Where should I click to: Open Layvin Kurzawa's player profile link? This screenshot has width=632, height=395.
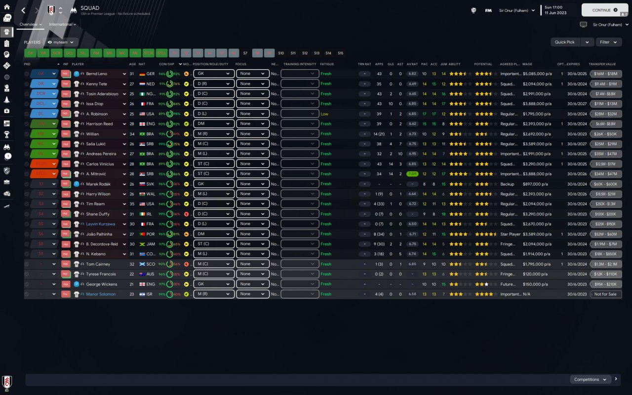coord(101,224)
